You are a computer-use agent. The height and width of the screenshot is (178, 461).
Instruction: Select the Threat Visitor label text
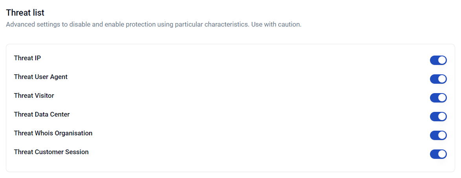click(34, 95)
